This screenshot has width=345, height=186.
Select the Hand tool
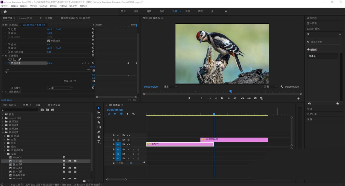[99, 137]
